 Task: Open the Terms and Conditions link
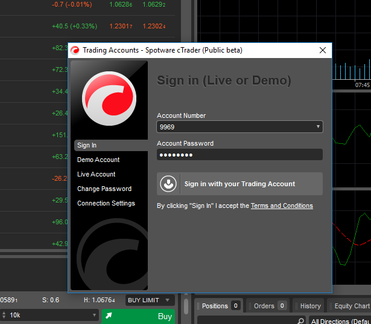pos(282,206)
